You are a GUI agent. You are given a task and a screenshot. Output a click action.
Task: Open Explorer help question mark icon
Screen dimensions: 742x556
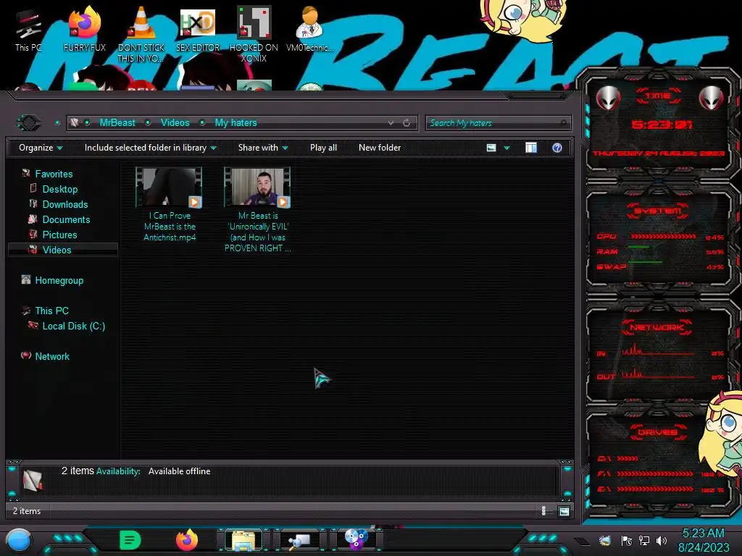[557, 148]
